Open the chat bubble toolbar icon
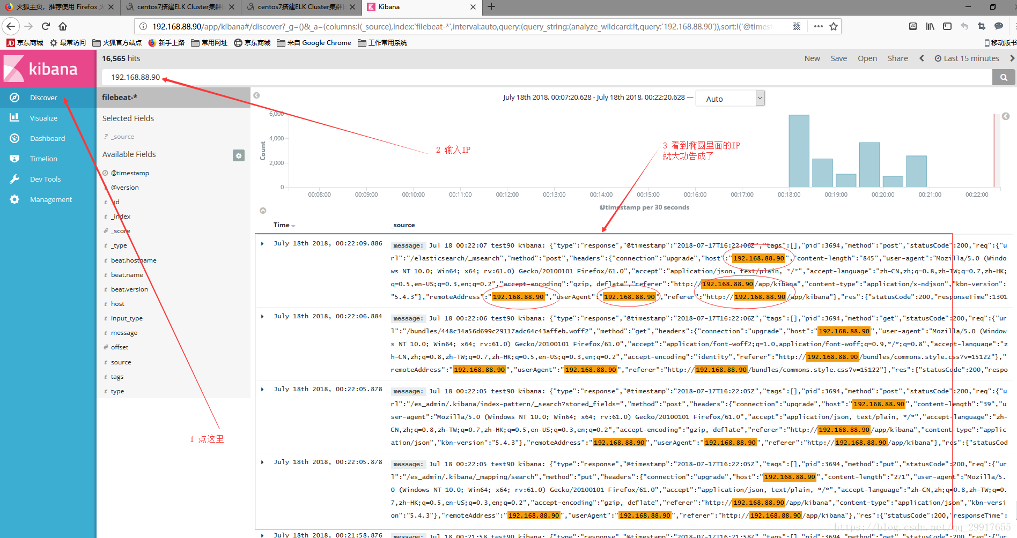This screenshot has width=1017, height=538. (x=999, y=26)
